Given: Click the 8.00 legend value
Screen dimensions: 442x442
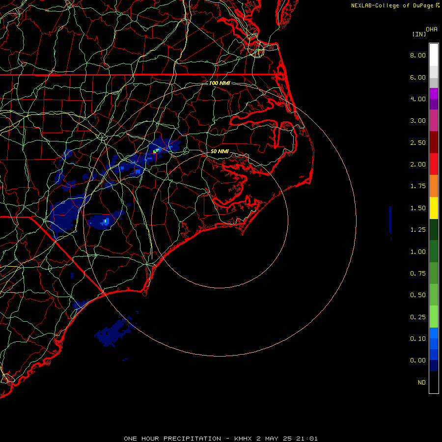Looking at the screenshot, I should pos(418,55).
